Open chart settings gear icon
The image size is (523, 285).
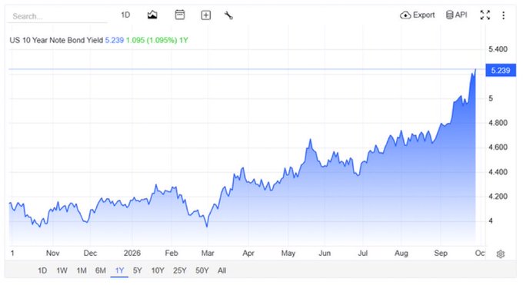pos(501,254)
